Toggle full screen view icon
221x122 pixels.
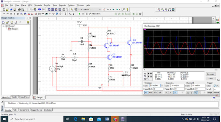coord(173,10)
